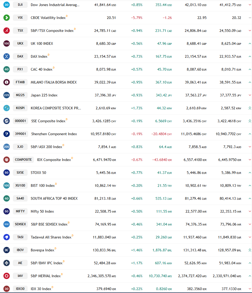
Task: Click the Nifty 50 price 22,508.75 INR
Action: click(x=105, y=211)
